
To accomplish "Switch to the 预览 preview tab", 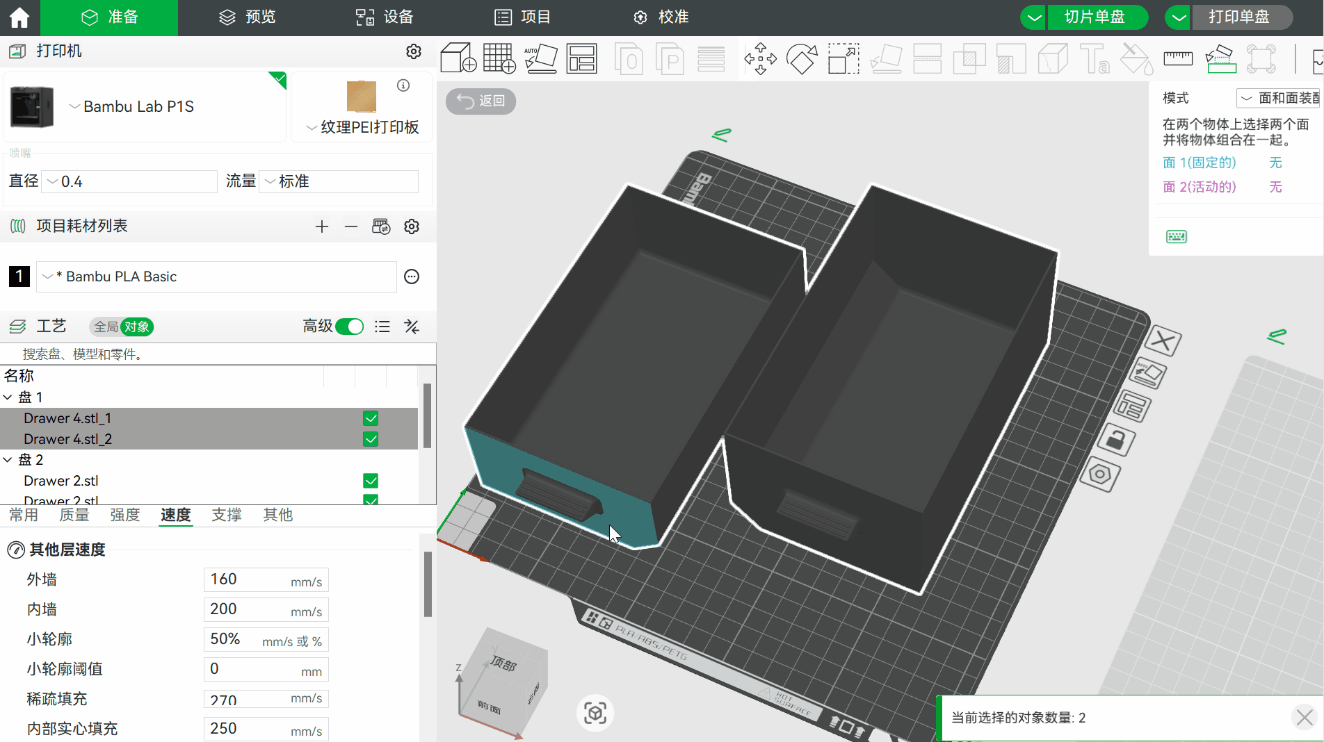I will pos(247,17).
